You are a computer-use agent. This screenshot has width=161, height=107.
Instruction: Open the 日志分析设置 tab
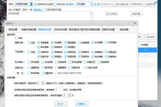61,30
